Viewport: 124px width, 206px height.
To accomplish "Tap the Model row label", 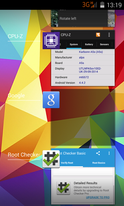I will click(59, 52).
